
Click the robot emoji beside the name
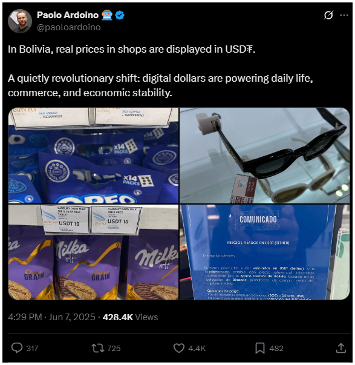107,15
